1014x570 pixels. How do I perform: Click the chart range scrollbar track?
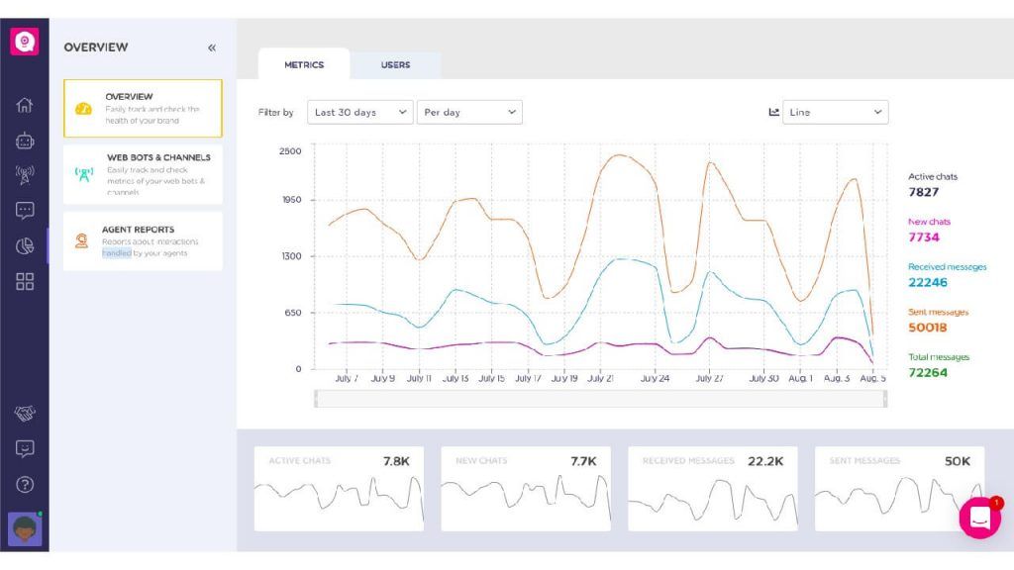point(600,399)
